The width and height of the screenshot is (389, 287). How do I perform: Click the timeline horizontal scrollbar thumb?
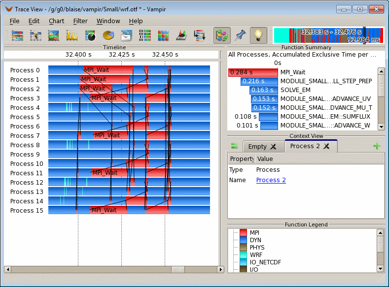point(178,269)
